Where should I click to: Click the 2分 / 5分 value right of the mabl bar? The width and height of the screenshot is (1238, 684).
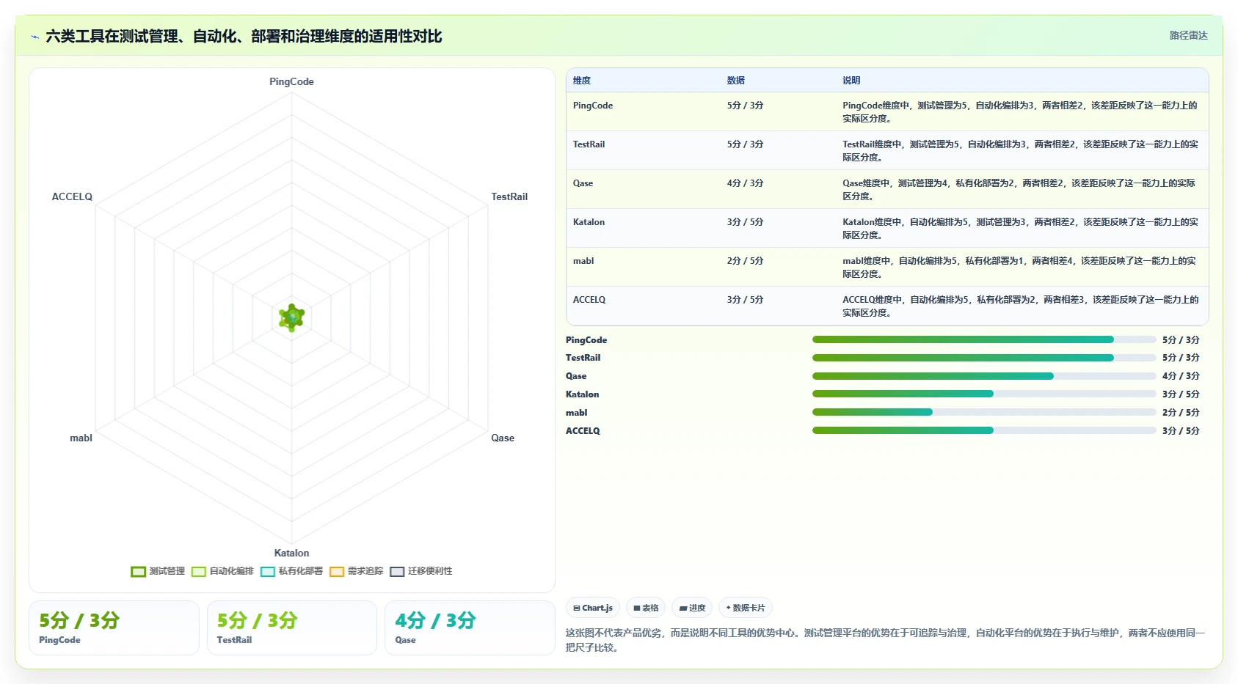tap(1181, 413)
